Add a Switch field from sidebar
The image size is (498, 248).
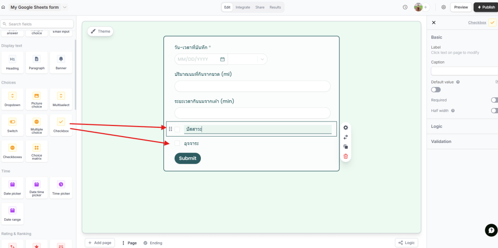pyautogui.click(x=12, y=125)
